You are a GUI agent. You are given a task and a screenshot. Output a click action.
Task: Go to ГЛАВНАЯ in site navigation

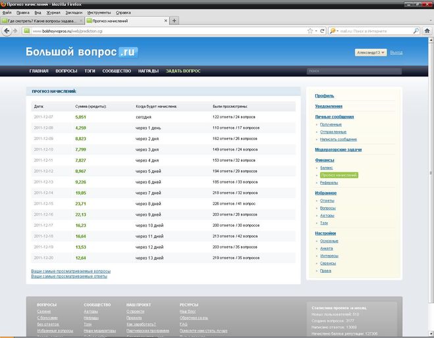[39, 71]
